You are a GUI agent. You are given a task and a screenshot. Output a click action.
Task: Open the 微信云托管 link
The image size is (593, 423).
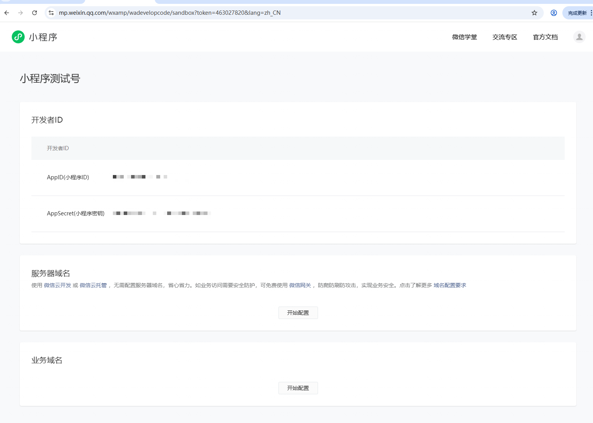[93, 285]
